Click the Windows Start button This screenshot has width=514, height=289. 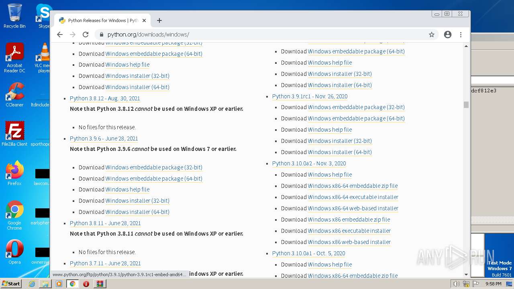tap(11, 283)
